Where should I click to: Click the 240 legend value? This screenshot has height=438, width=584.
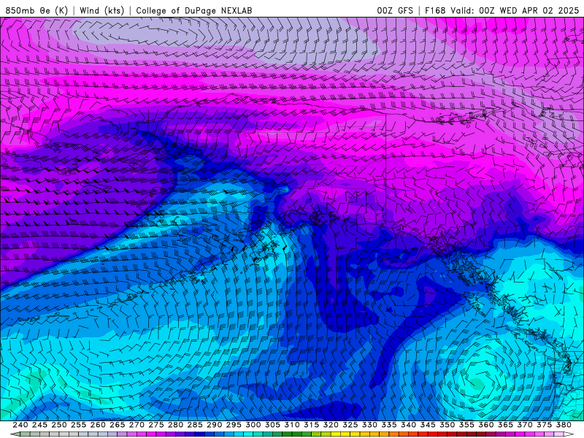(20, 425)
